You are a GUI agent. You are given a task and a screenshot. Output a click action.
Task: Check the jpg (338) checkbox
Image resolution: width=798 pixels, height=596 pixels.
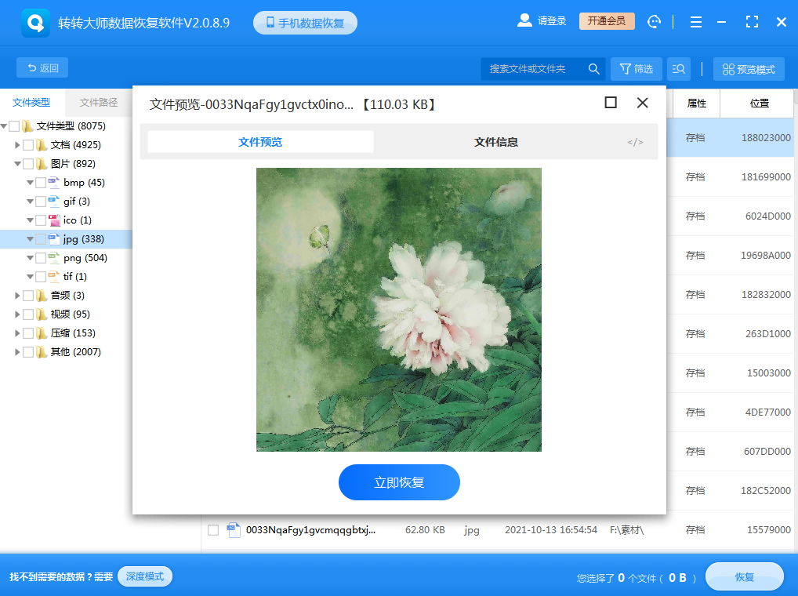pyautogui.click(x=41, y=238)
